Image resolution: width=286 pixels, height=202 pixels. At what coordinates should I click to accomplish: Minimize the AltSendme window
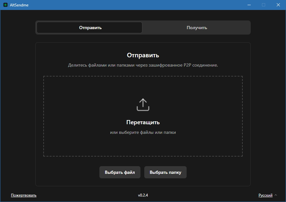[x=249, y=5]
